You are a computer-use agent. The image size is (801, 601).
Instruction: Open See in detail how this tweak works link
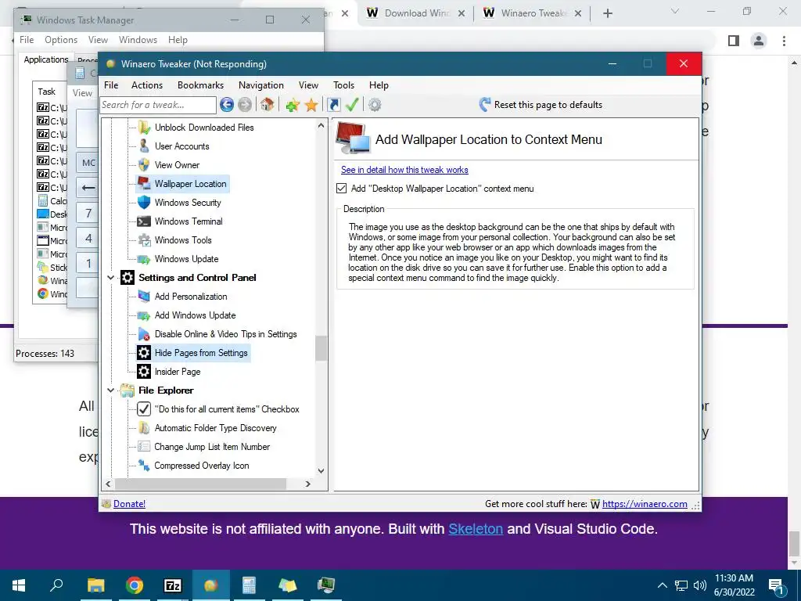[404, 170]
